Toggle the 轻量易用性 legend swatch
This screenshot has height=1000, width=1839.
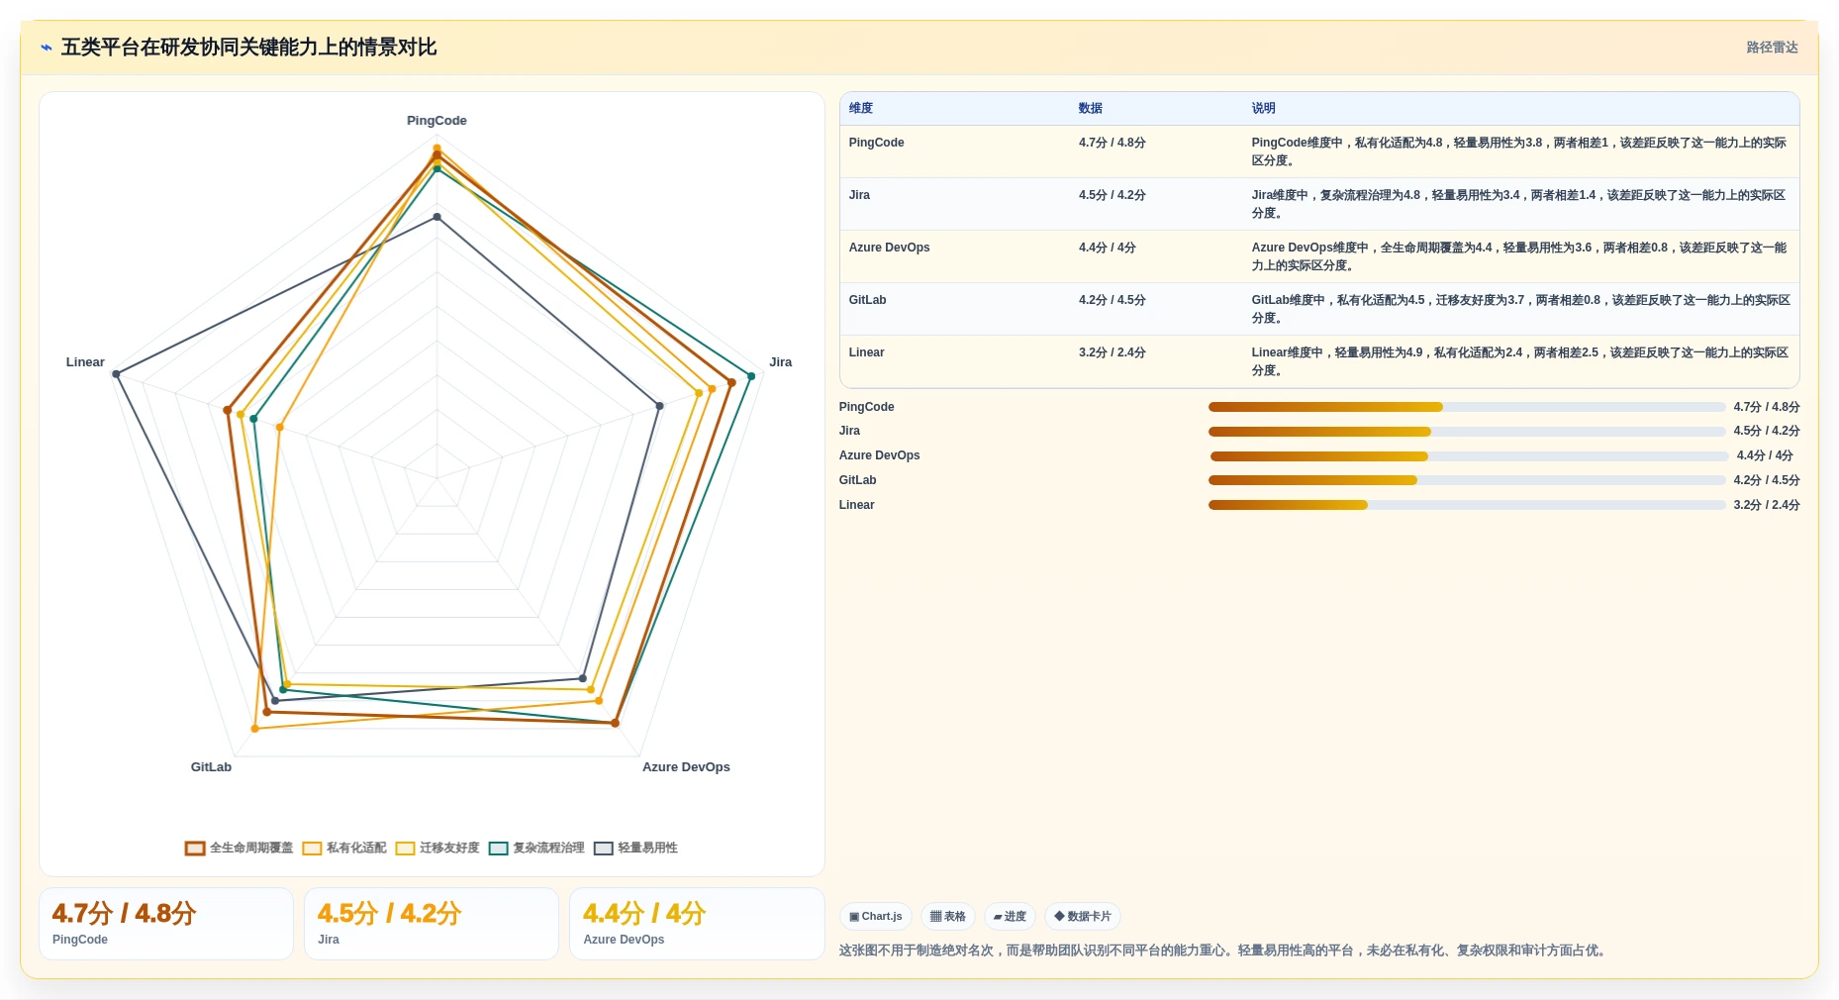point(603,849)
